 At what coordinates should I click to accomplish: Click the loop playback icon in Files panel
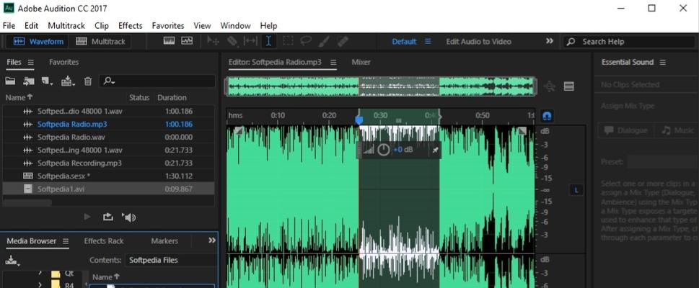pyautogui.click(x=108, y=217)
